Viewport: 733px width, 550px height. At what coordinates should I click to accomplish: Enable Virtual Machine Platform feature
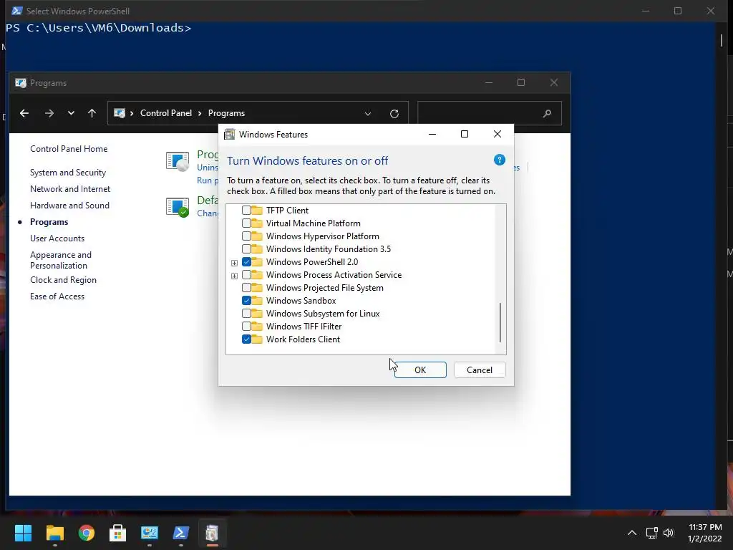(x=246, y=223)
